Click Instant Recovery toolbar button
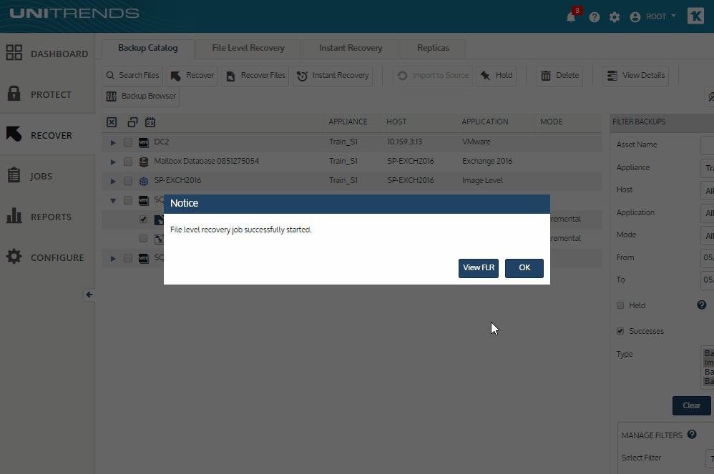714x474 pixels. pyautogui.click(x=333, y=76)
